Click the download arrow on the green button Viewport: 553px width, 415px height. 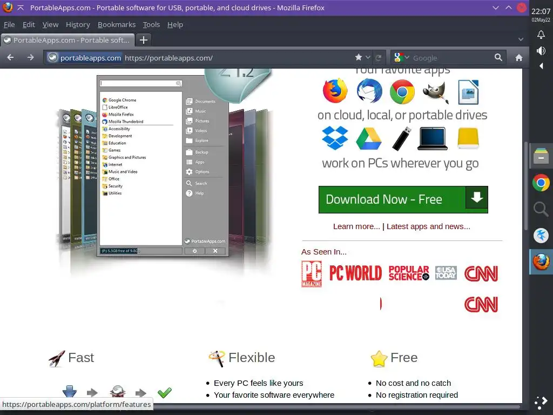(476, 197)
